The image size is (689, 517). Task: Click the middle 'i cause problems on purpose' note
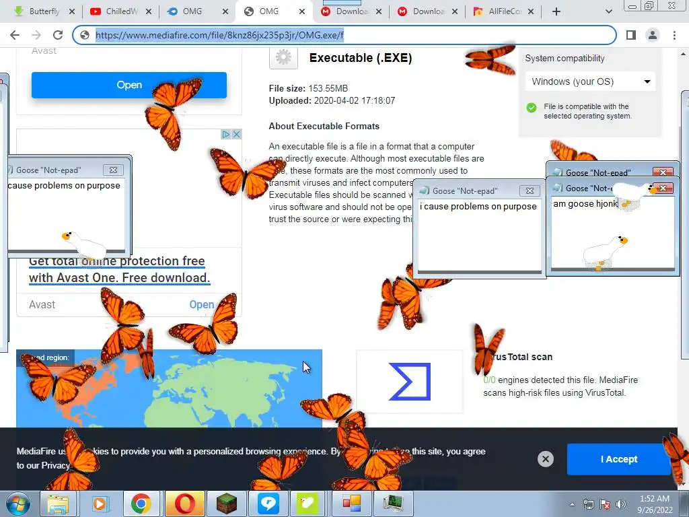pos(479,236)
